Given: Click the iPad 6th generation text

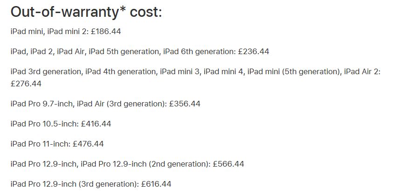Looking at the screenshot, I should click(x=199, y=51).
